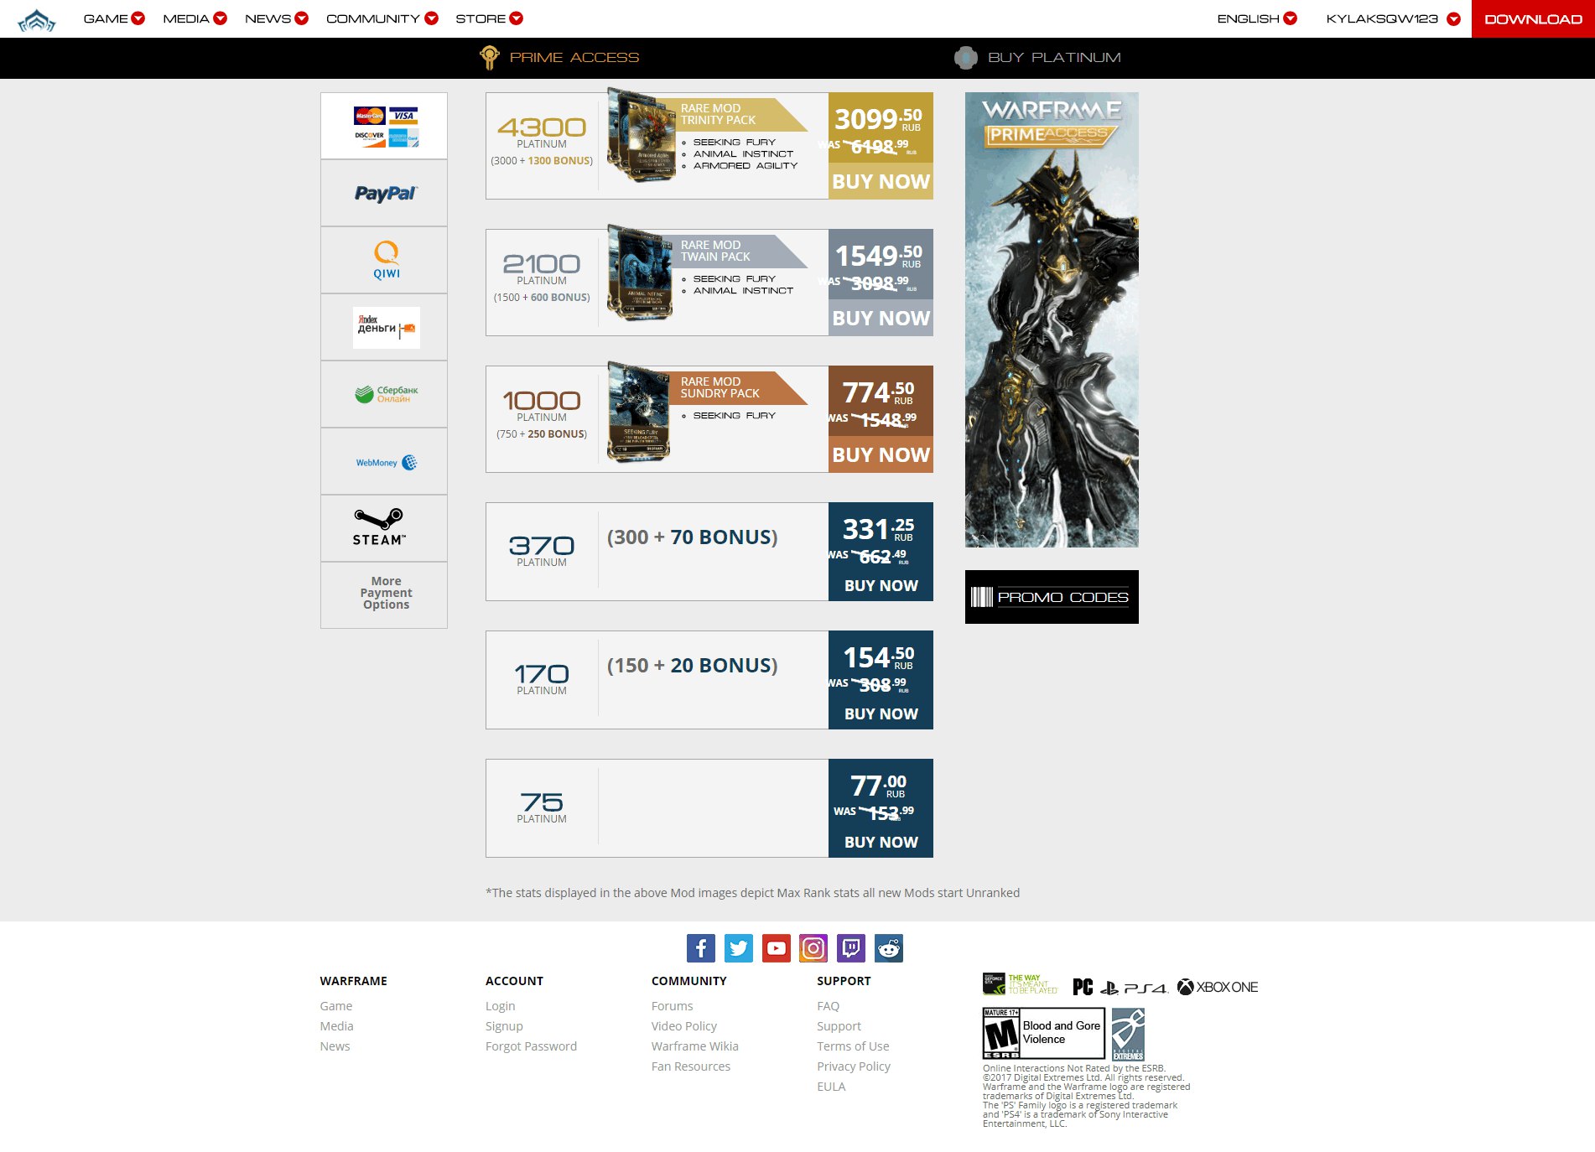Viewport: 1595px width, 1152px height.
Task: Click the Nvidia GeForce badge
Action: 1021,984
